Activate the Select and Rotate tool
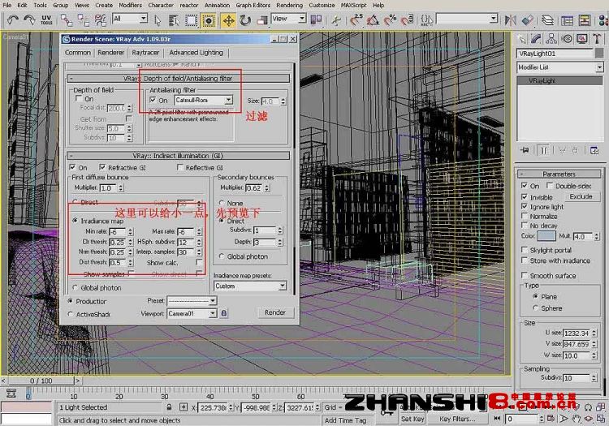The height and width of the screenshot is (426, 609). tap(245, 20)
